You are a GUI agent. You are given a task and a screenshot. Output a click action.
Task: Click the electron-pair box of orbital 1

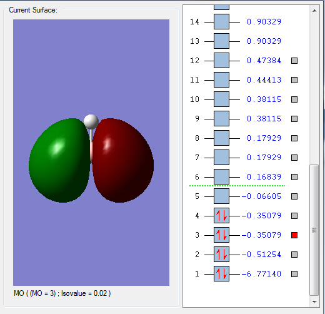pyautogui.click(x=221, y=274)
